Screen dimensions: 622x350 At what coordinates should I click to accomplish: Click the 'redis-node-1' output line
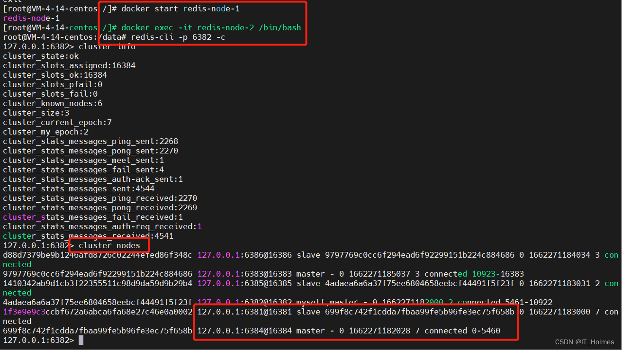(x=31, y=18)
